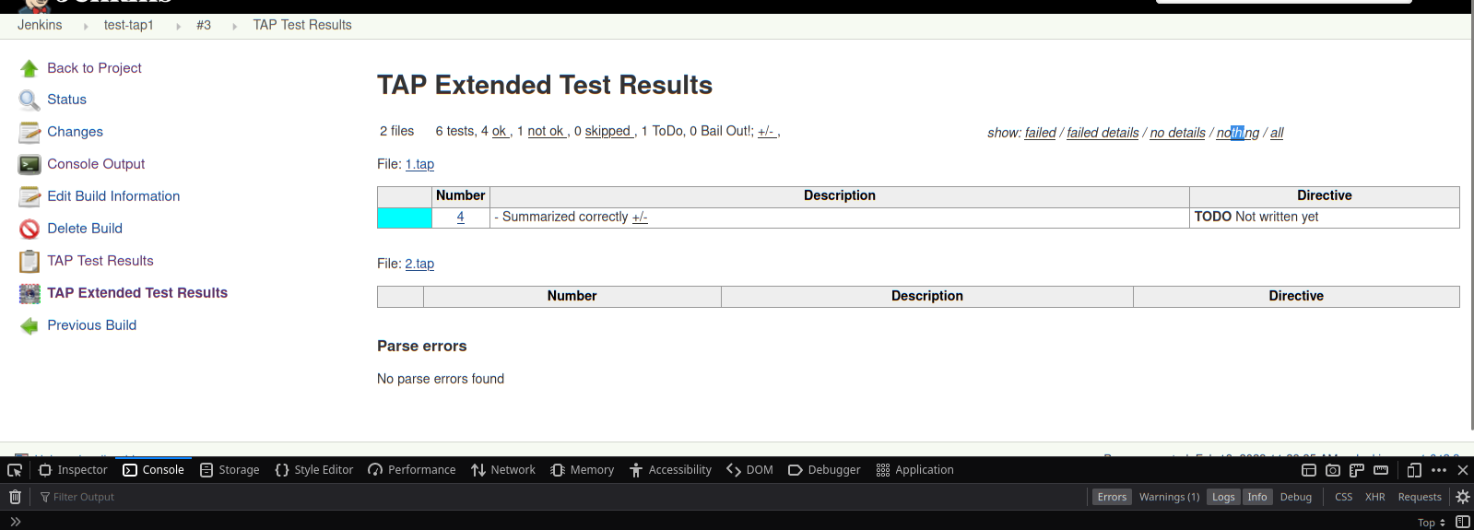Viewport: 1474px width, 530px height.
Task: Activate the devtools element picker icon
Action: [x=15, y=470]
